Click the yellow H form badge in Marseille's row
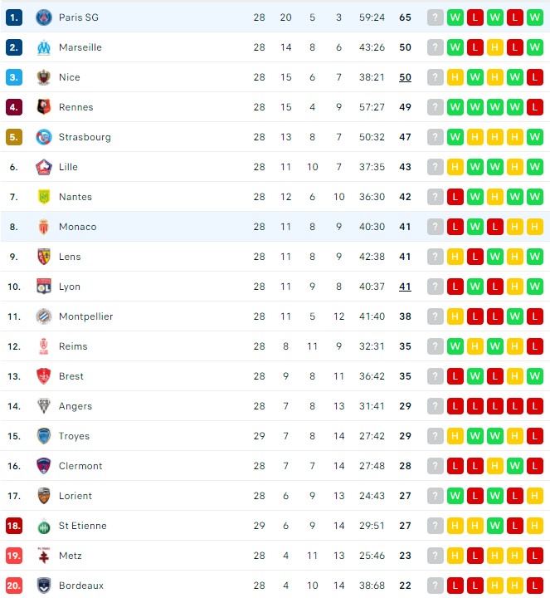The width and height of the screenshot is (550, 598). tap(494, 47)
